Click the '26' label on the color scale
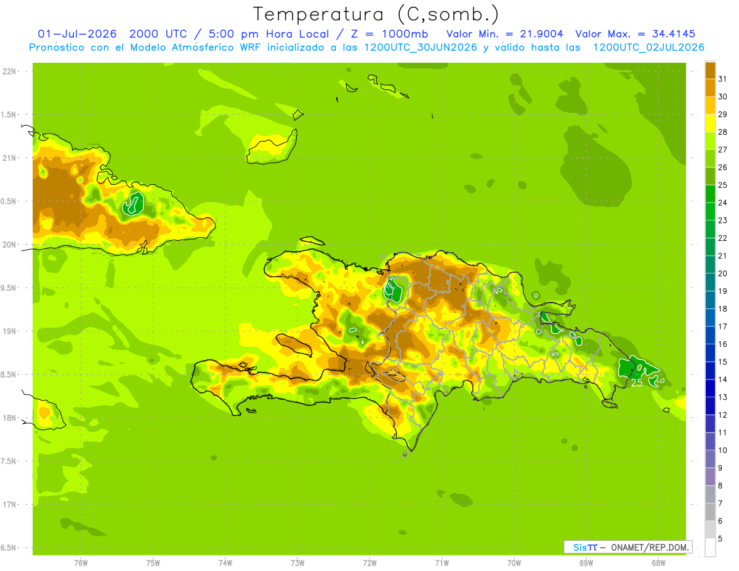Screen dimensions: 739x571 pyautogui.click(x=722, y=167)
